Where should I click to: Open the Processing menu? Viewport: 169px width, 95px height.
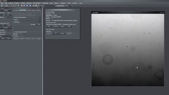[x=45, y=3]
